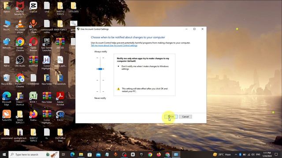Open File Explorer from taskbar

(x=81, y=154)
